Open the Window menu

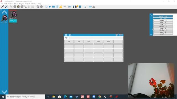tap(34, 4)
